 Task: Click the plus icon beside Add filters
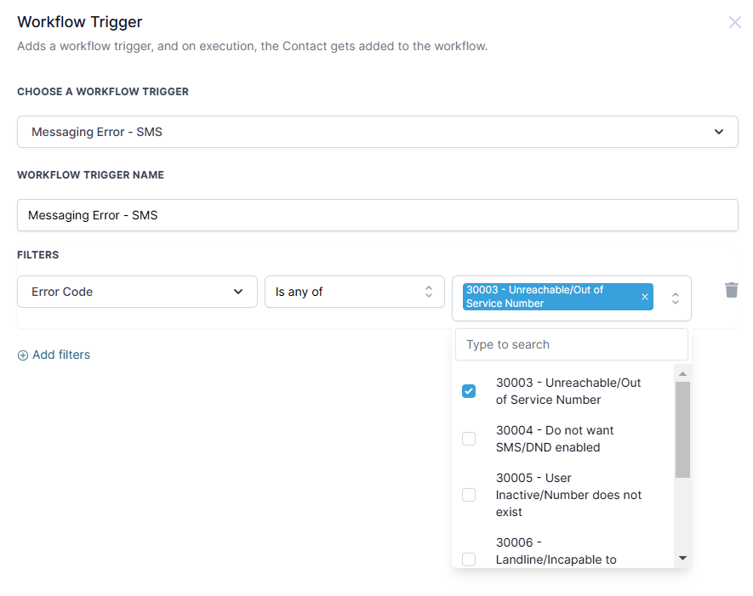point(23,355)
